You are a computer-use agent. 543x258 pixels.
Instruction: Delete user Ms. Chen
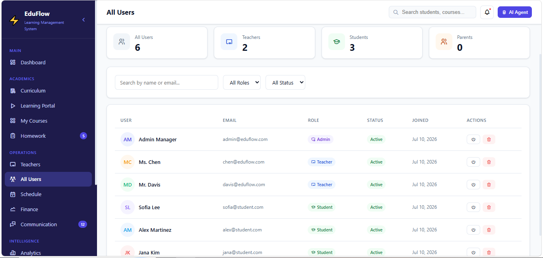(x=489, y=162)
